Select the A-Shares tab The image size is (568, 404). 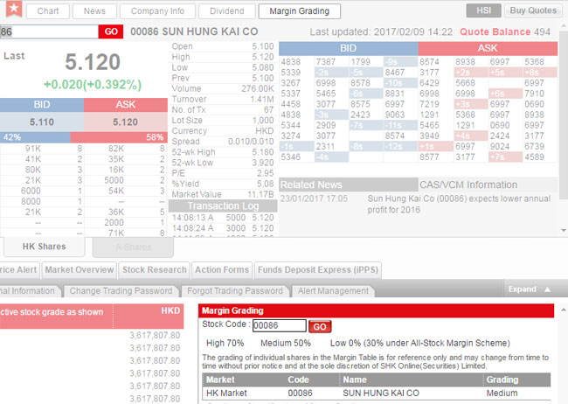(x=133, y=247)
